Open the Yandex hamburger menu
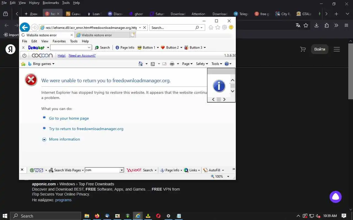 click(x=337, y=49)
